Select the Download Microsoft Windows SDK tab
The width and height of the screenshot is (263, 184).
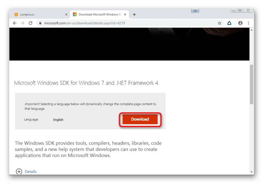coord(98,14)
